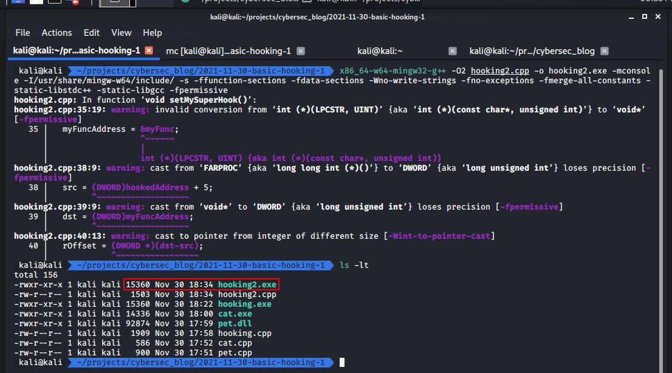Open the Help menu
Screen dimensions: 672x373
tap(152, 33)
